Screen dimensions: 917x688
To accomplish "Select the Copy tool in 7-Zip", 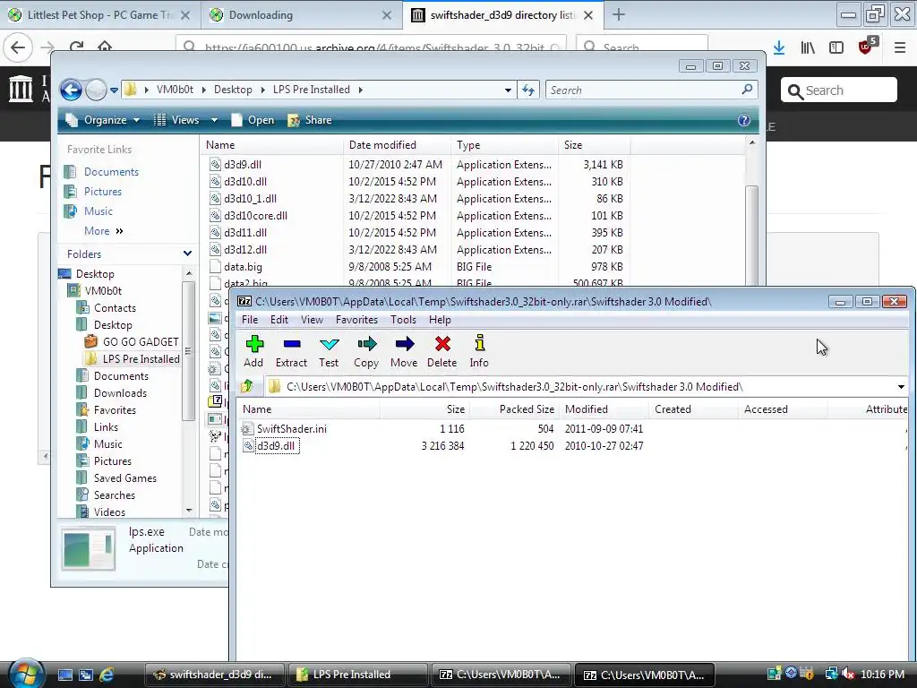I will click(366, 351).
